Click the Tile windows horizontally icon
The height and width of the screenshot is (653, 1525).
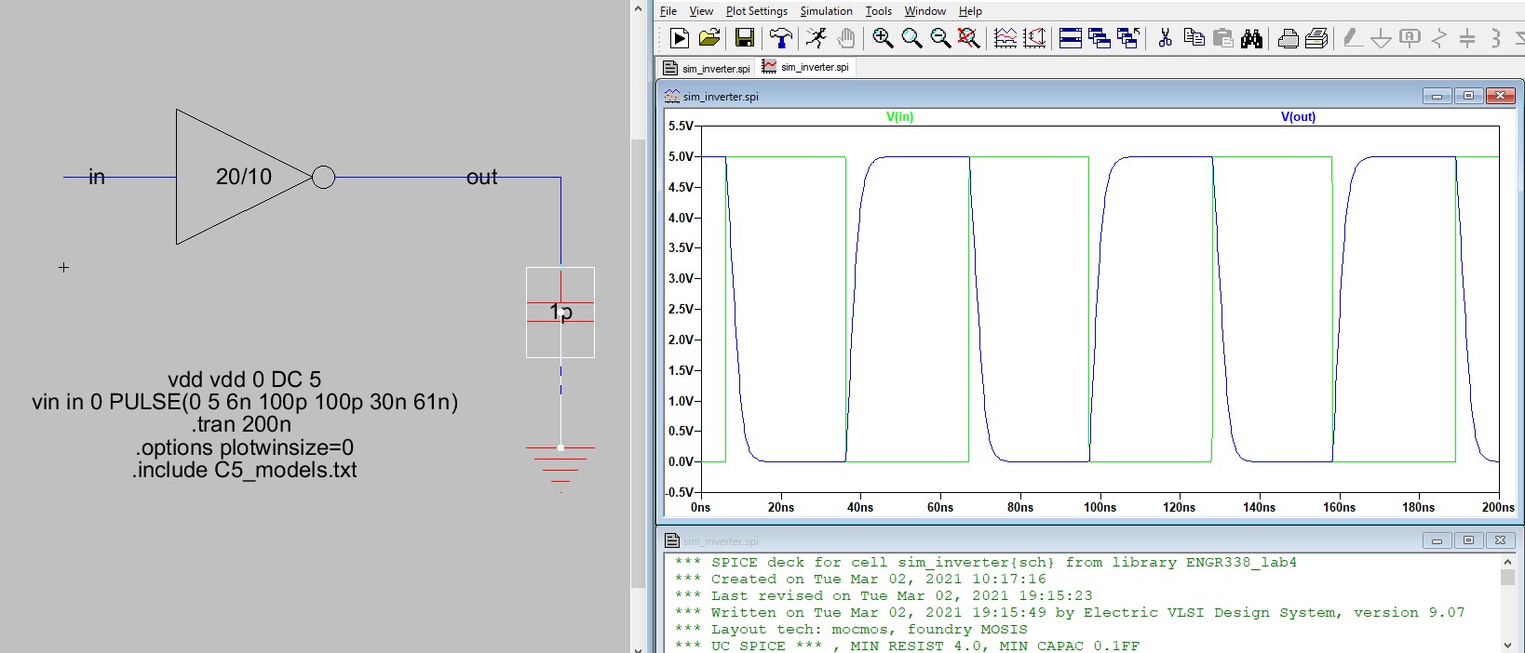click(x=1071, y=38)
